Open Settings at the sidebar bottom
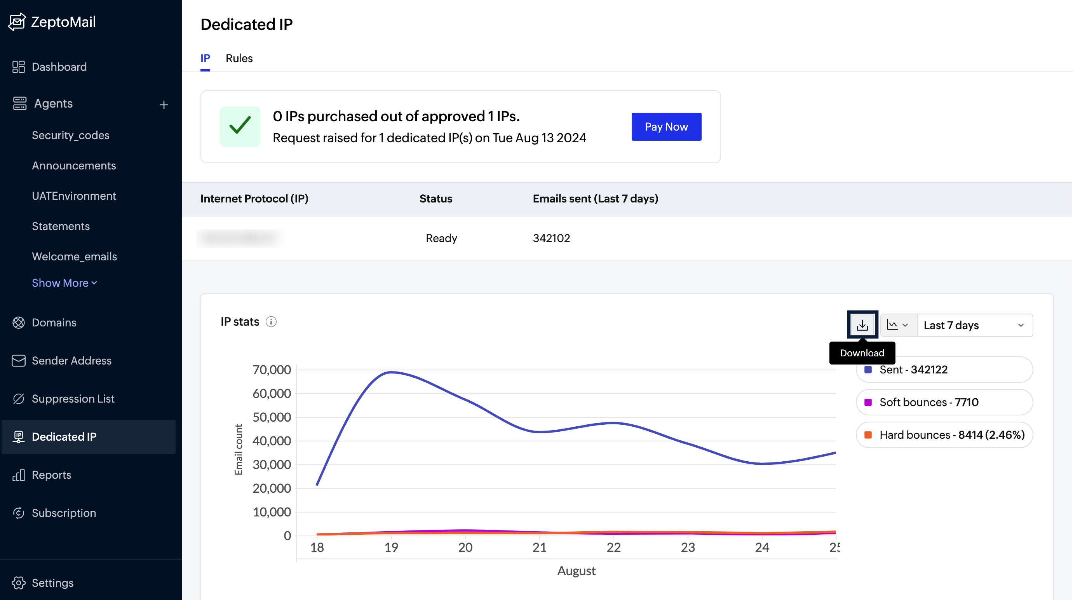The width and height of the screenshot is (1073, 600). point(52,583)
